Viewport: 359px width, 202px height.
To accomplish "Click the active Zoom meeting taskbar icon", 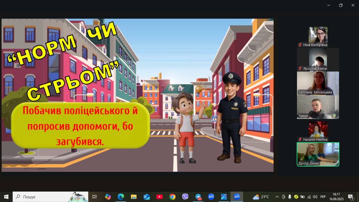I will [237, 197].
